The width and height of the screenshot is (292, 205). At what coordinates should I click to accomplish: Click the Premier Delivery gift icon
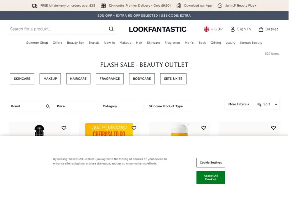point(103,6)
